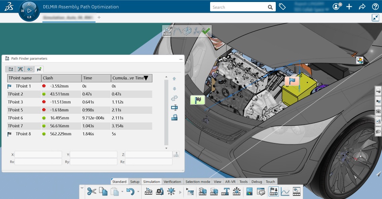Click the highlighted Path Finder flag icon in toolbar
This screenshot has height=199, width=382.
coord(274,191)
